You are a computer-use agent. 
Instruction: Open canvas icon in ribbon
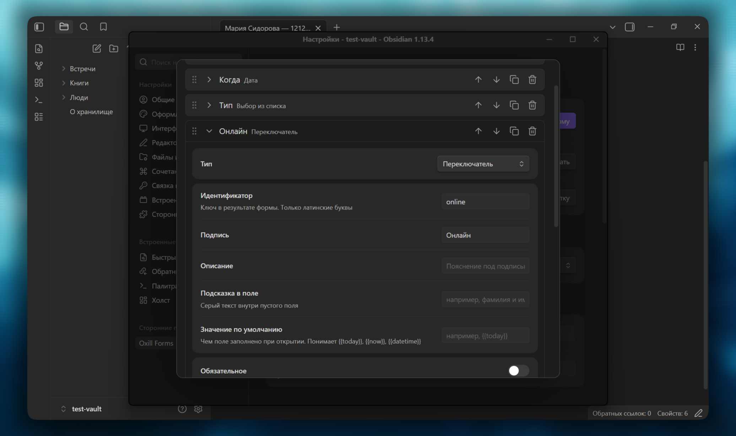pos(39,83)
